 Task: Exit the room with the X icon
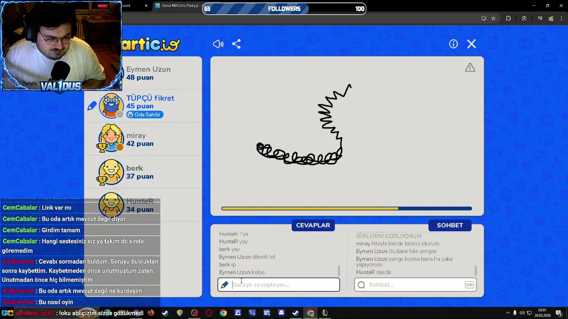coord(471,44)
